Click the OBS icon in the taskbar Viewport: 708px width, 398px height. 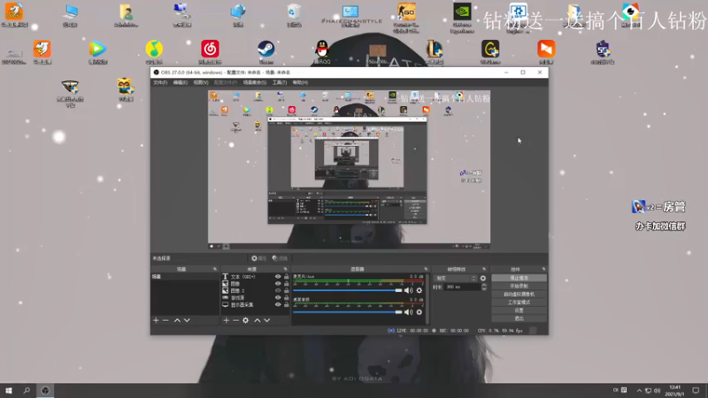[45, 391]
